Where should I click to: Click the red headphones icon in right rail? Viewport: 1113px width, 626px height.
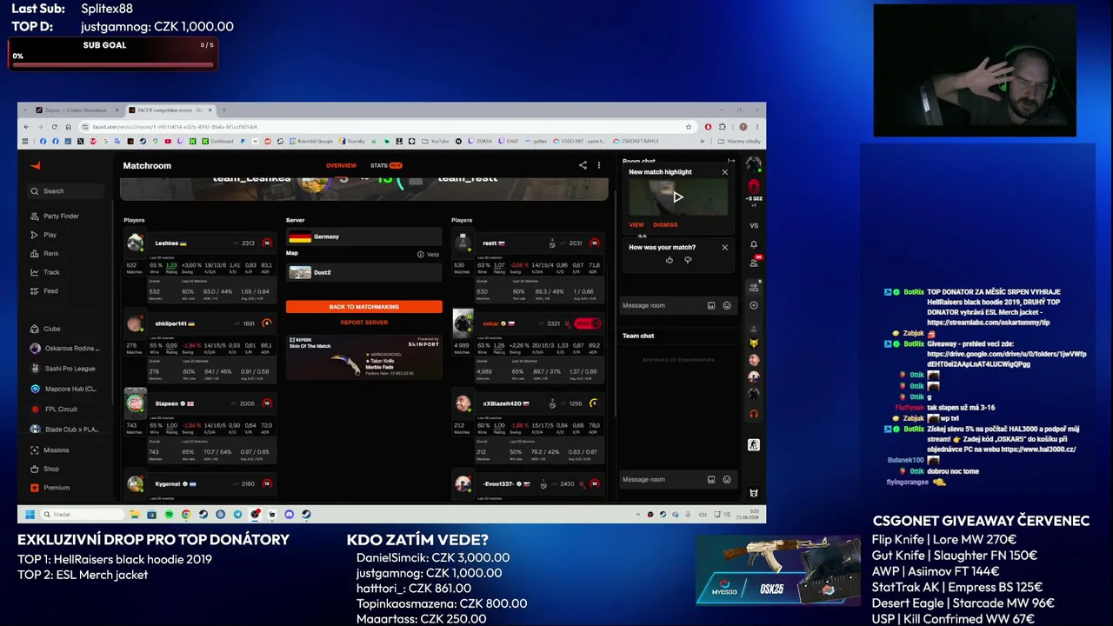754,414
